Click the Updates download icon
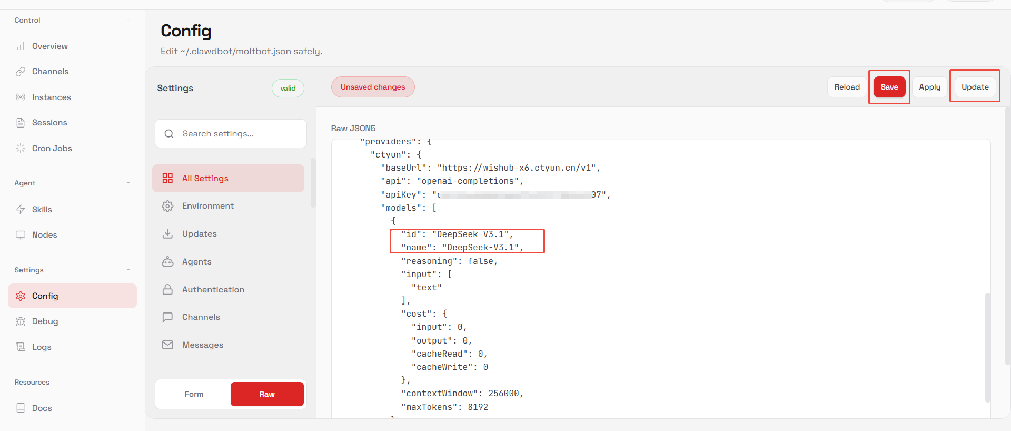Image resolution: width=1011 pixels, height=431 pixels. (167, 234)
